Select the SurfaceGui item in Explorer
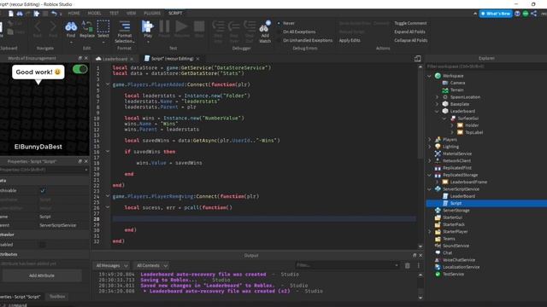The image size is (547, 307). (468, 119)
